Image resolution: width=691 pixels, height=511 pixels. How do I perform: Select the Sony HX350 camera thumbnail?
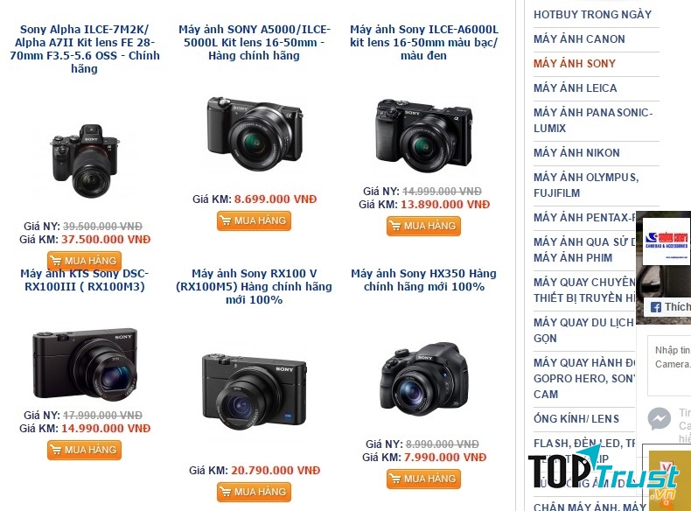[423, 379]
